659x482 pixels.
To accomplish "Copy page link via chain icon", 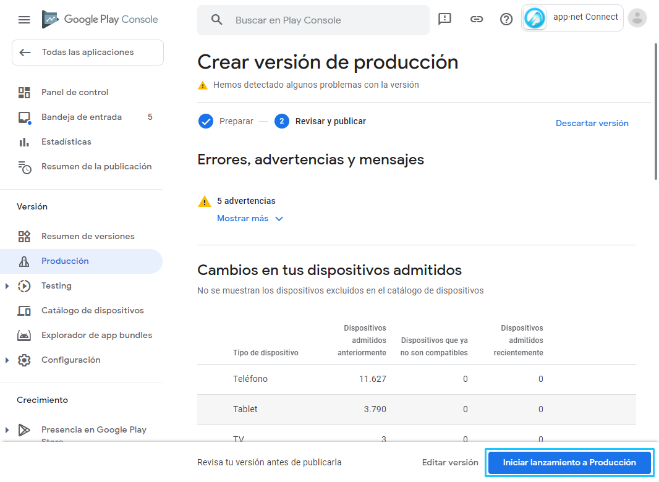I will coord(476,19).
